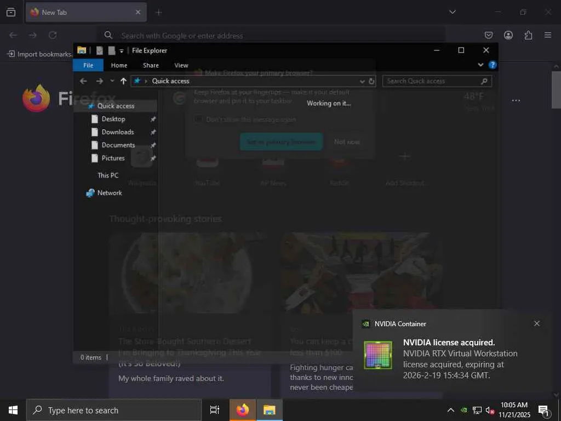This screenshot has width=561, height=421.
Task: Open the Share ribbon tab
Action: [151, 65]
